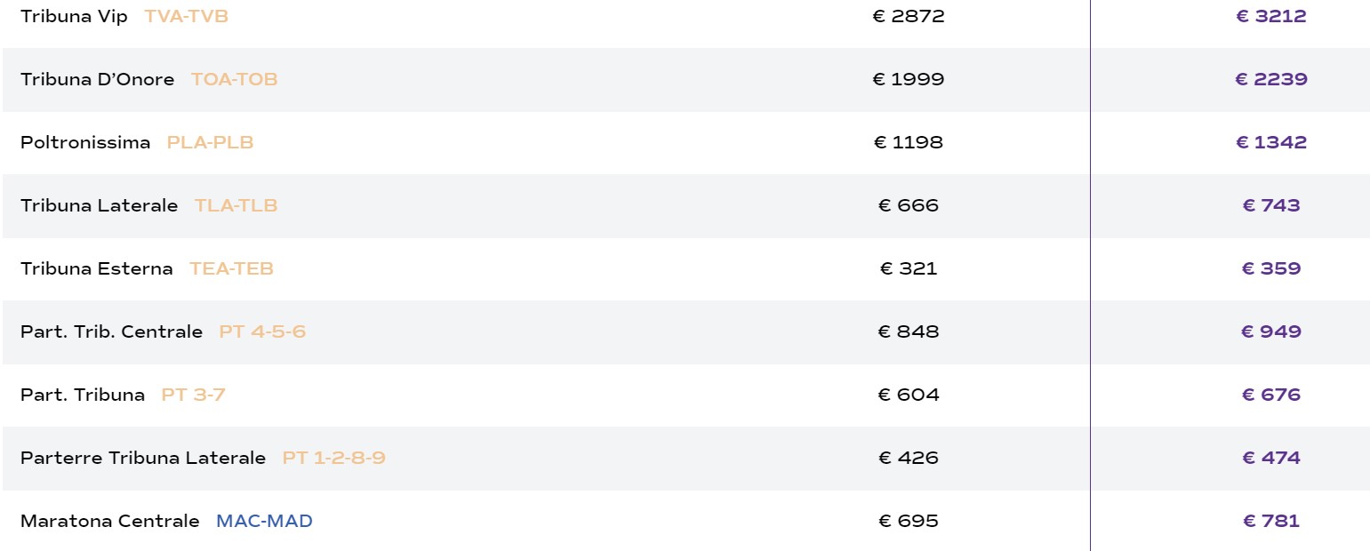Click the PT 1-2-8-9 sector code
The height and width of the screenshot is (551, 1370).
click(x=333, y=459)
